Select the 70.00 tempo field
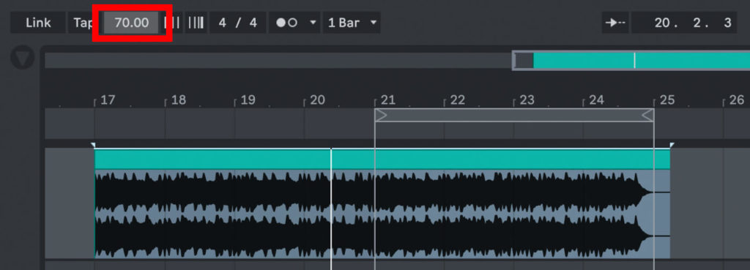This screenshot has height=270, width=750. pyautogui.click(x=131, y=23)
